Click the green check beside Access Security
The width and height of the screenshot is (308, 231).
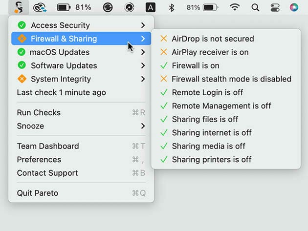22,25
